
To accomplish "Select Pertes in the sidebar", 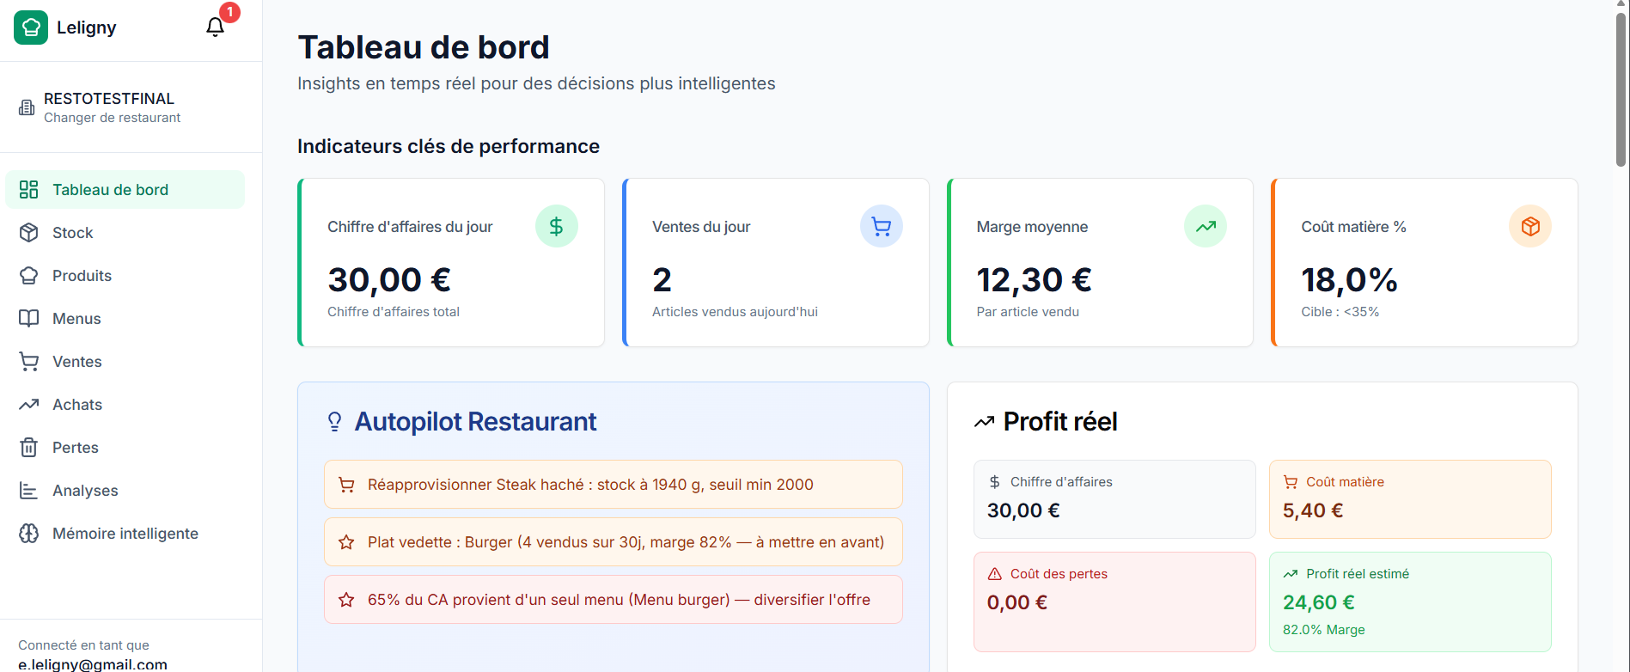I will coord(75,448).
